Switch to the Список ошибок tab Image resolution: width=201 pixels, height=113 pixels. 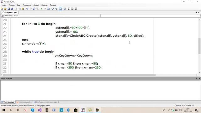point(24,102)
